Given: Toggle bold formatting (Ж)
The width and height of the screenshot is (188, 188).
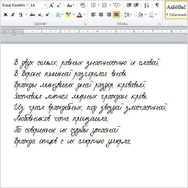Looking at the screenshot, I should pos(6,15).
